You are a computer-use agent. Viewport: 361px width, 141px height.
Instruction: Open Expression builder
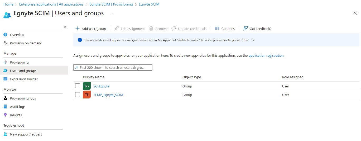[x=24, y=79]
